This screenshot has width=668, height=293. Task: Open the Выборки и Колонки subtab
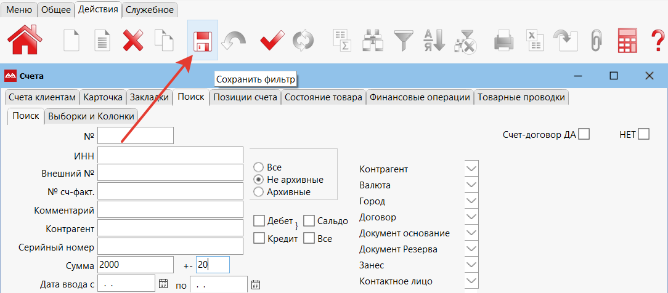tap(91, 116)
